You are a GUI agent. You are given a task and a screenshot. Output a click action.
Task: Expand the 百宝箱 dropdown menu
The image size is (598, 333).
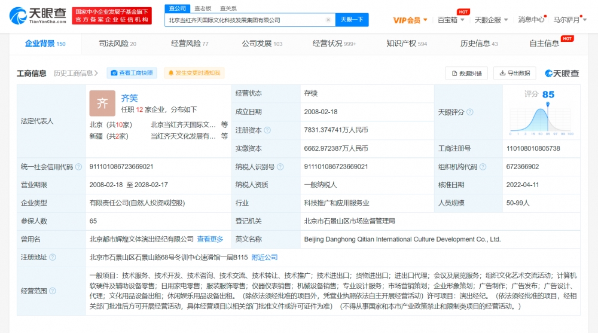451,20
